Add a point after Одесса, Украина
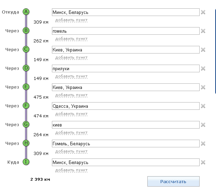This screenshot has height=188, width=216. point(71,114)
